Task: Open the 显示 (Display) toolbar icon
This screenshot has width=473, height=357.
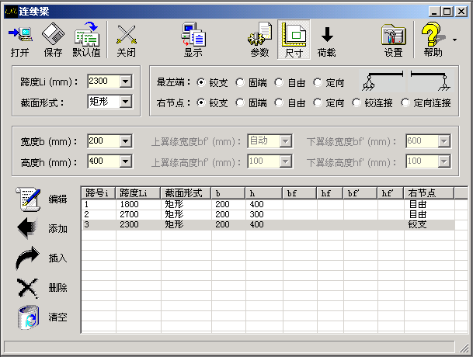Action: click(x=193, y=36)
